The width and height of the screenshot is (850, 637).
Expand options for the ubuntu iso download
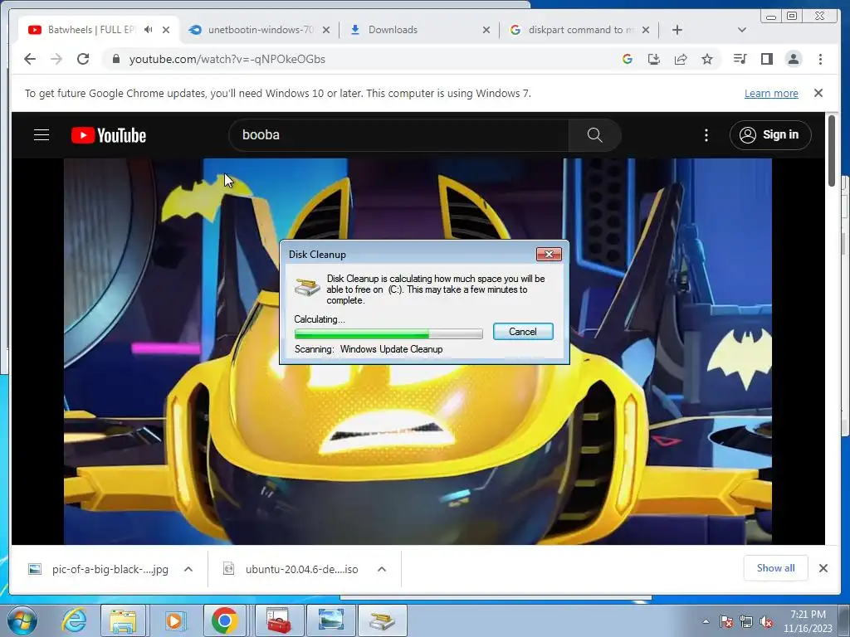click(382, 569)
